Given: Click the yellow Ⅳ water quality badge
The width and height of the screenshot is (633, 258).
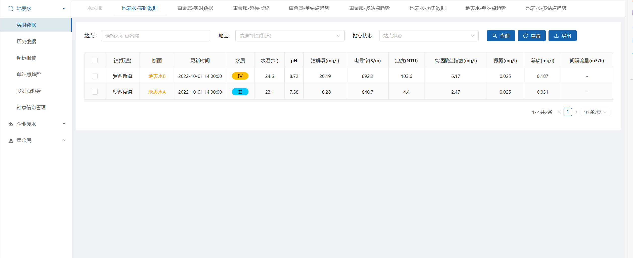Looking at the screenshot, I should pyautogui.click(x=240, y=76).
